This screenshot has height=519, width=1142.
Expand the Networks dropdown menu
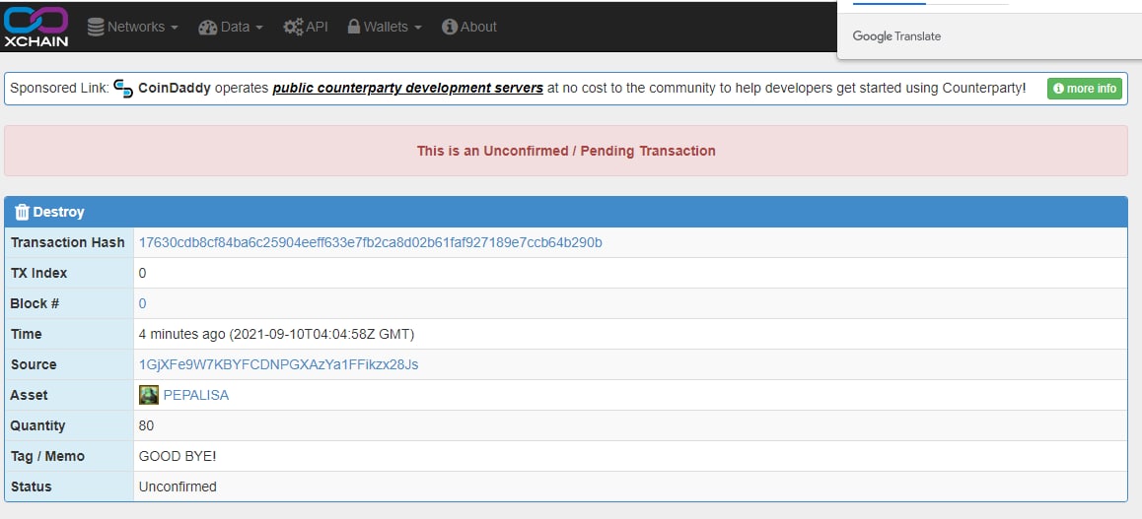coord(132,27)
